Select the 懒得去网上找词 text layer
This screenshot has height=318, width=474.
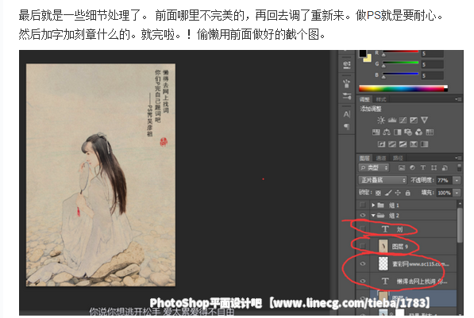(407, 282)
